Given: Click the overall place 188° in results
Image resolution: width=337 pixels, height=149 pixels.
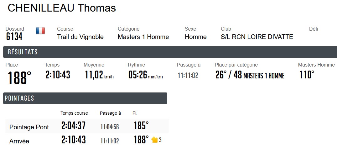Looking at the screenshot, I should 19,77.
